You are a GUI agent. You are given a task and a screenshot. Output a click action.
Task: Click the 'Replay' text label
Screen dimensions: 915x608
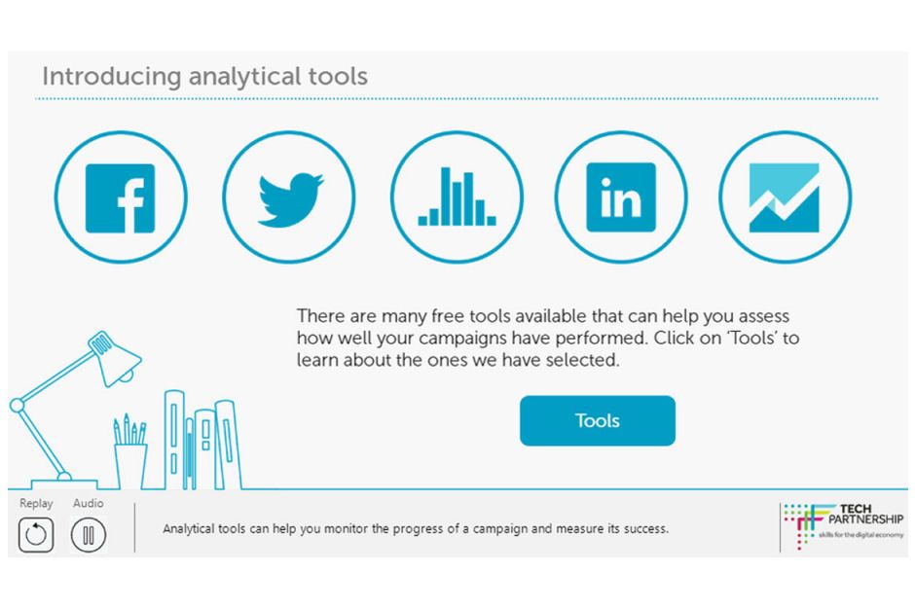point(36,503)
